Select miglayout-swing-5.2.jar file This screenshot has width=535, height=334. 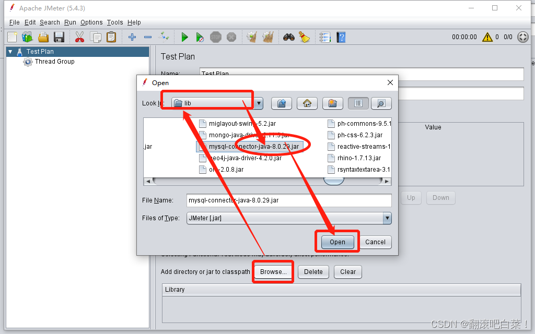(238, 124)
